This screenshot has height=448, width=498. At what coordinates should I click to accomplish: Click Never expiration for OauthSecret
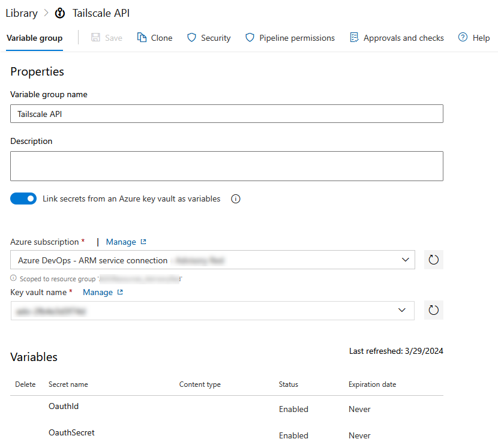click(x=359, y=435)
